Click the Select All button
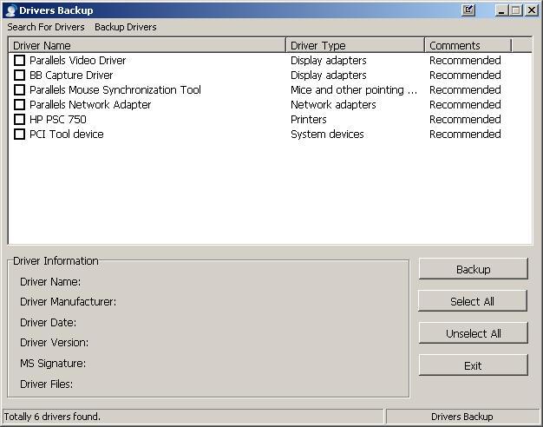 473,301
